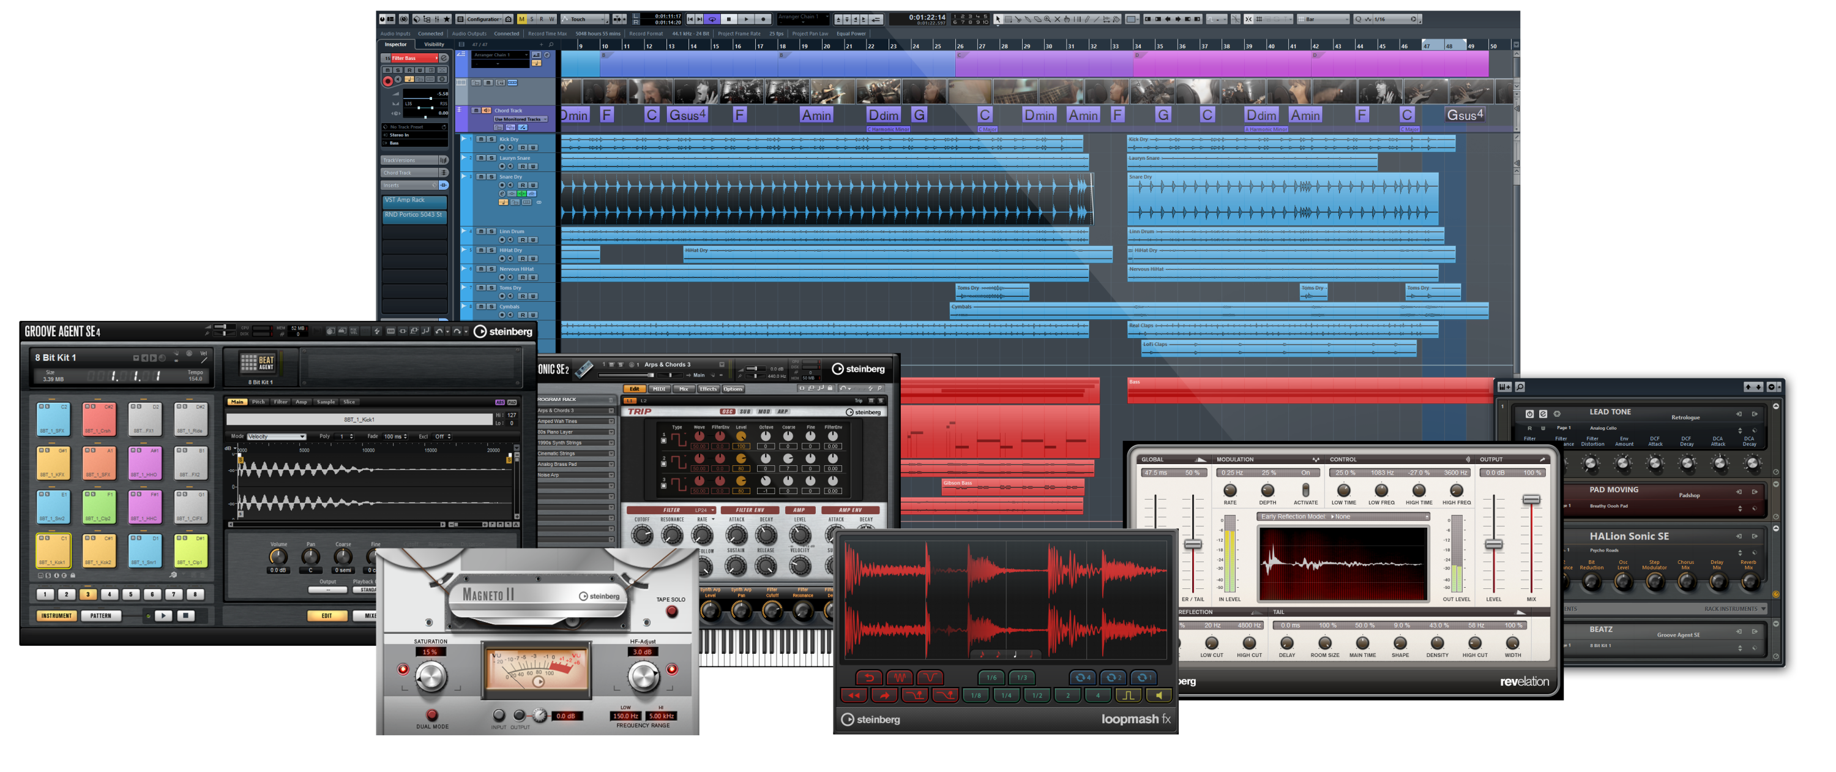Toggle the monitor speaker on Chord Track
The height and width of the screenshot is (772, 1836).
(488, 110)
